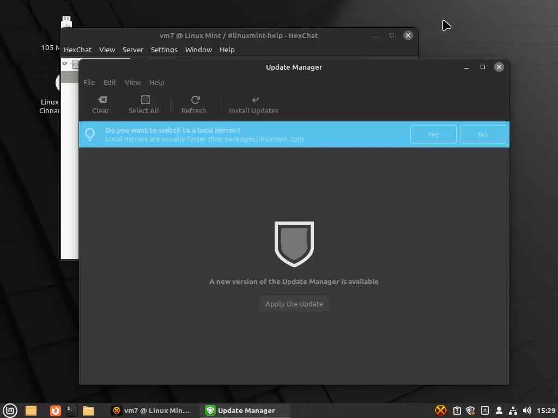558x418 pixels.
Task: Click the shield icon in Update Manager
Action: (294, 244)
